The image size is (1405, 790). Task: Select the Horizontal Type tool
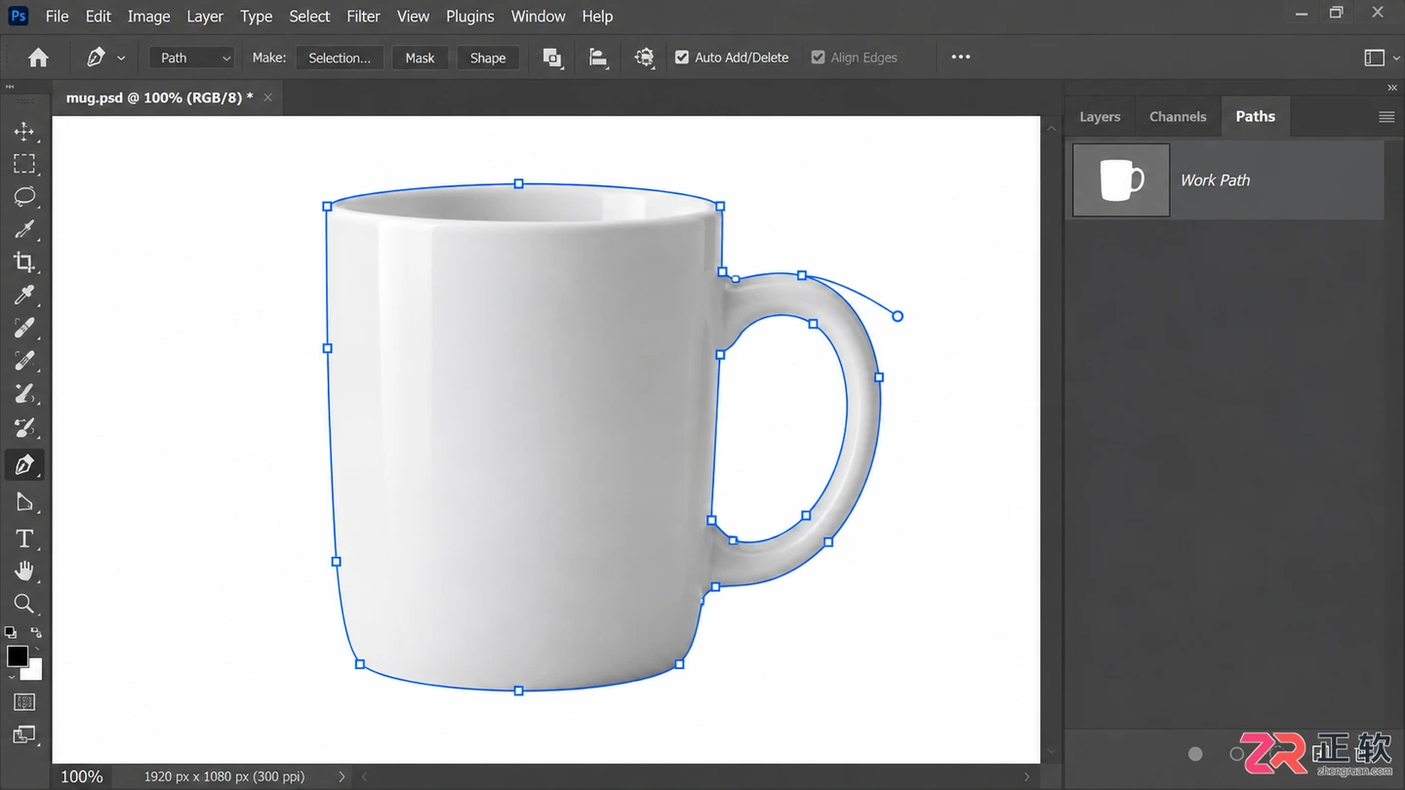(x=24, y=538)
